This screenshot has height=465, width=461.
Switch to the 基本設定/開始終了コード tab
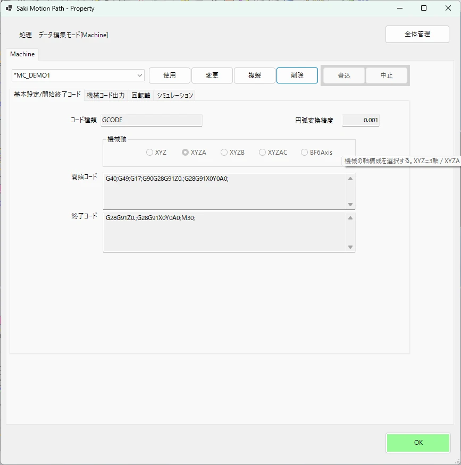click(x=47, y=95)
